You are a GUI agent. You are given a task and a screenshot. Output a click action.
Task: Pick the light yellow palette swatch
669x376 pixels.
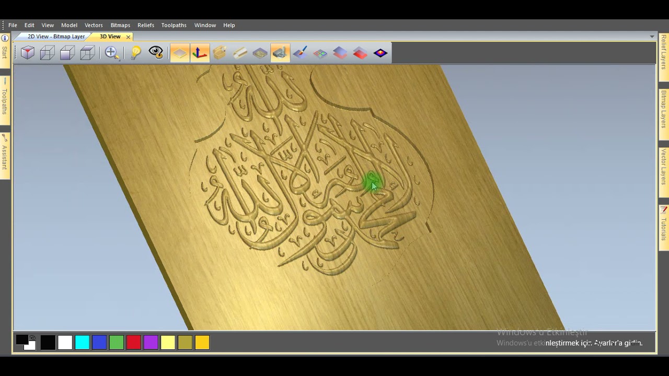(x=168, y=343)
